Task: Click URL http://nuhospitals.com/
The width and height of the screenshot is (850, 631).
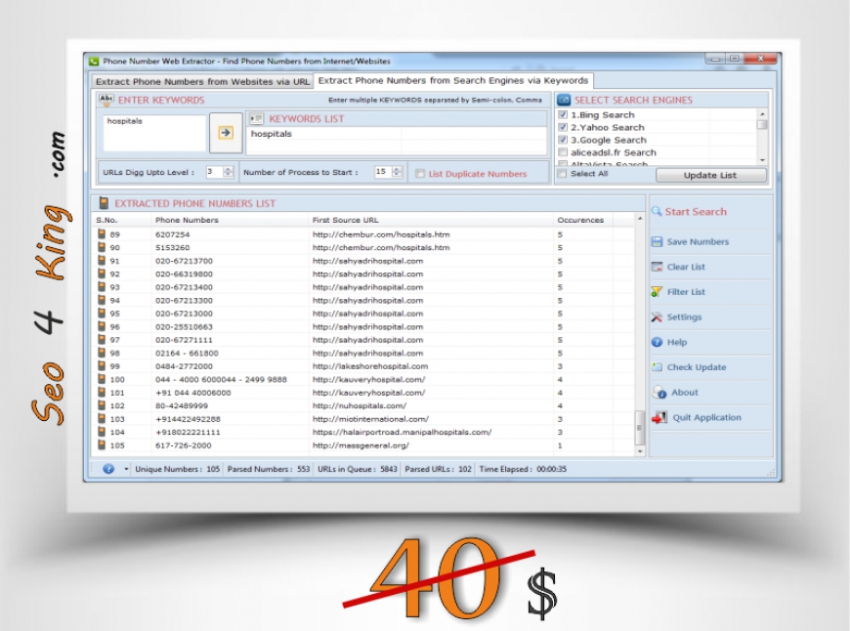Action: coord(360,406)
